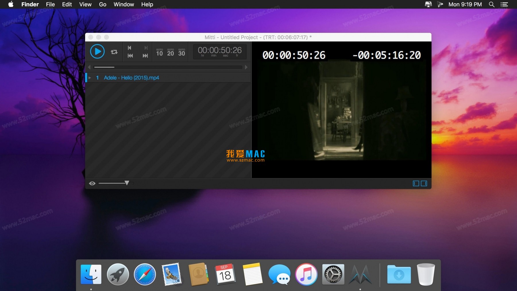Go to next cue with the double-arrow forward icon
Screen dimensions: 517x291
145,56
